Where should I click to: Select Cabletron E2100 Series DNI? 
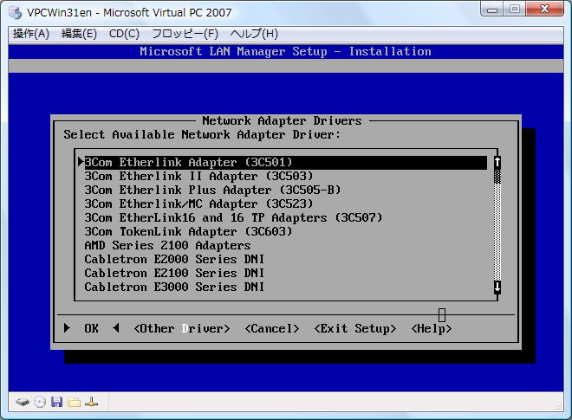(x=286, y=273)
